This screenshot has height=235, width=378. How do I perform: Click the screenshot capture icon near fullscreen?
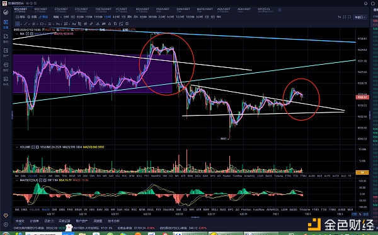(349, 17)
